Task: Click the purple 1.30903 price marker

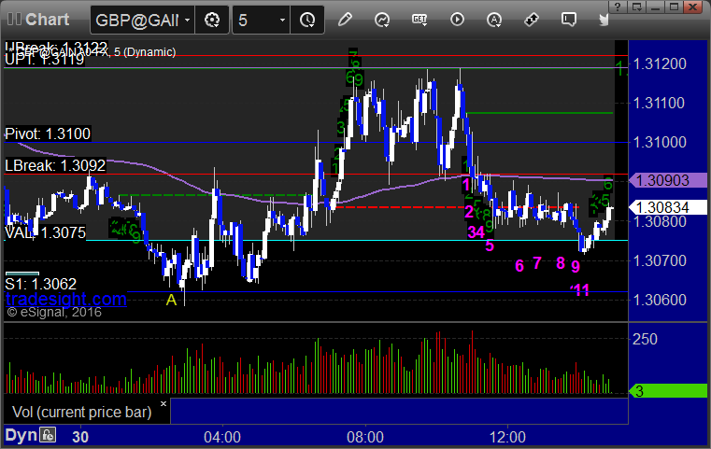Action: [668, 180]
